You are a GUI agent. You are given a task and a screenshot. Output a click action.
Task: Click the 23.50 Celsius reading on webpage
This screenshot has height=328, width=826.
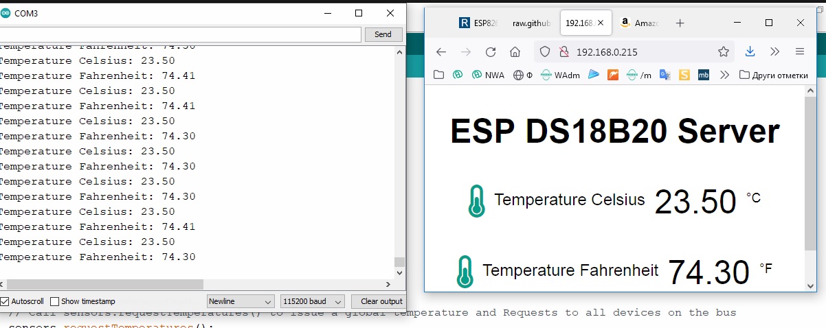pyautogui.click(x=695, y=202)
